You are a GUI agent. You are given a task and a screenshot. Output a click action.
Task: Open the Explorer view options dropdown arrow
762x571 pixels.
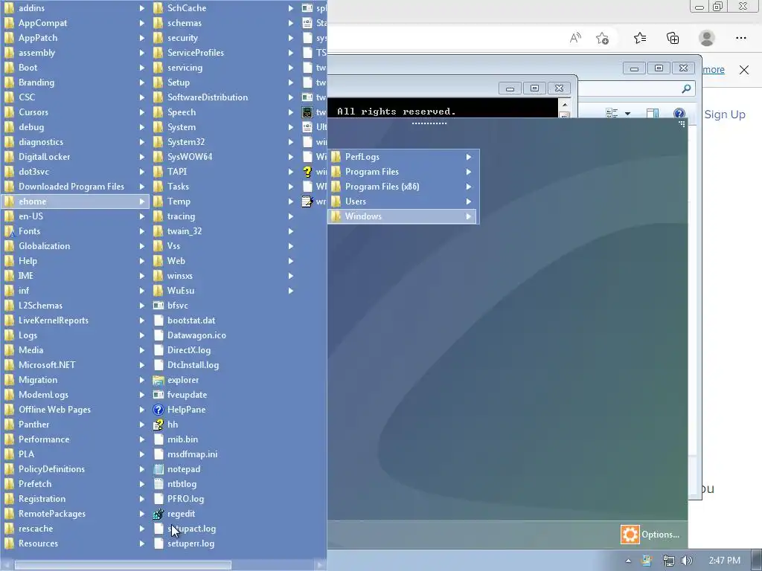(x=627, y=114)
